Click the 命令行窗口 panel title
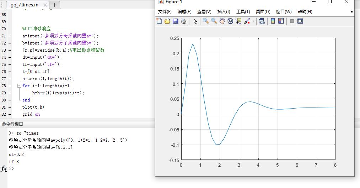 [x=12, y=124]
